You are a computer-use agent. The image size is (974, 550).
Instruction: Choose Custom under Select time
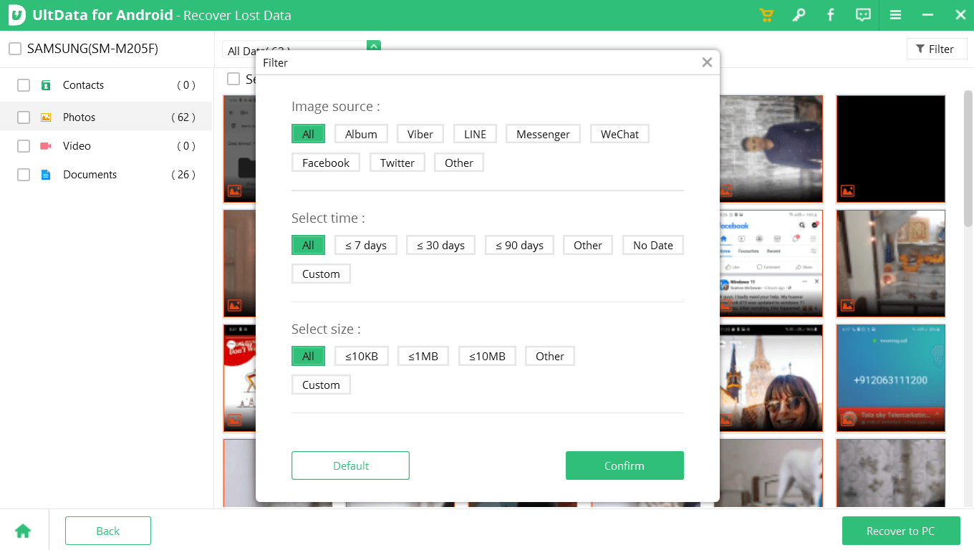(321, 274)
